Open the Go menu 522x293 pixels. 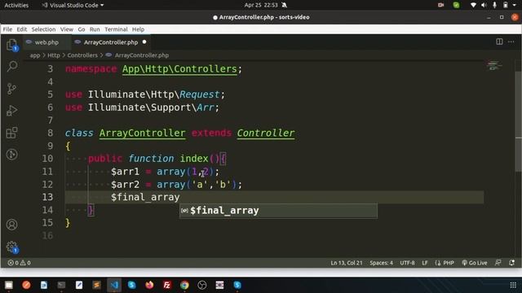[82, 29]
